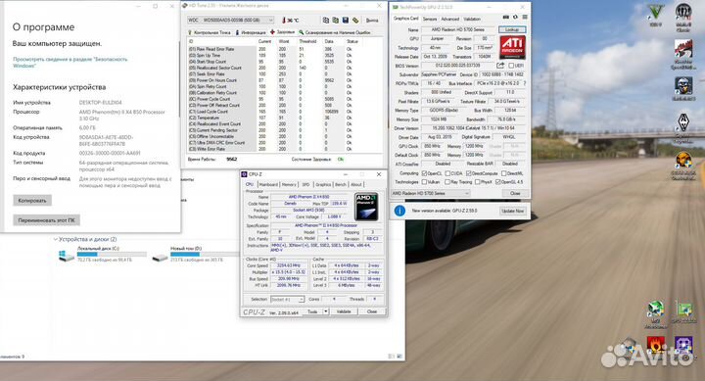Open the Windows Security details link
The height and width of the screenshot is (381, 705).
pos(70,62)
